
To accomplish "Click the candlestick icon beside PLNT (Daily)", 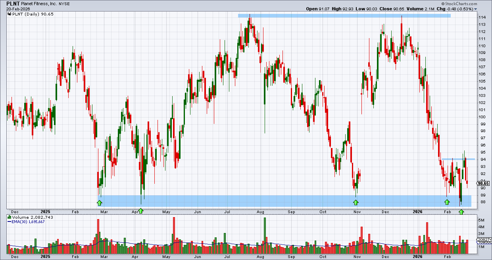I will tap(9, 14).
